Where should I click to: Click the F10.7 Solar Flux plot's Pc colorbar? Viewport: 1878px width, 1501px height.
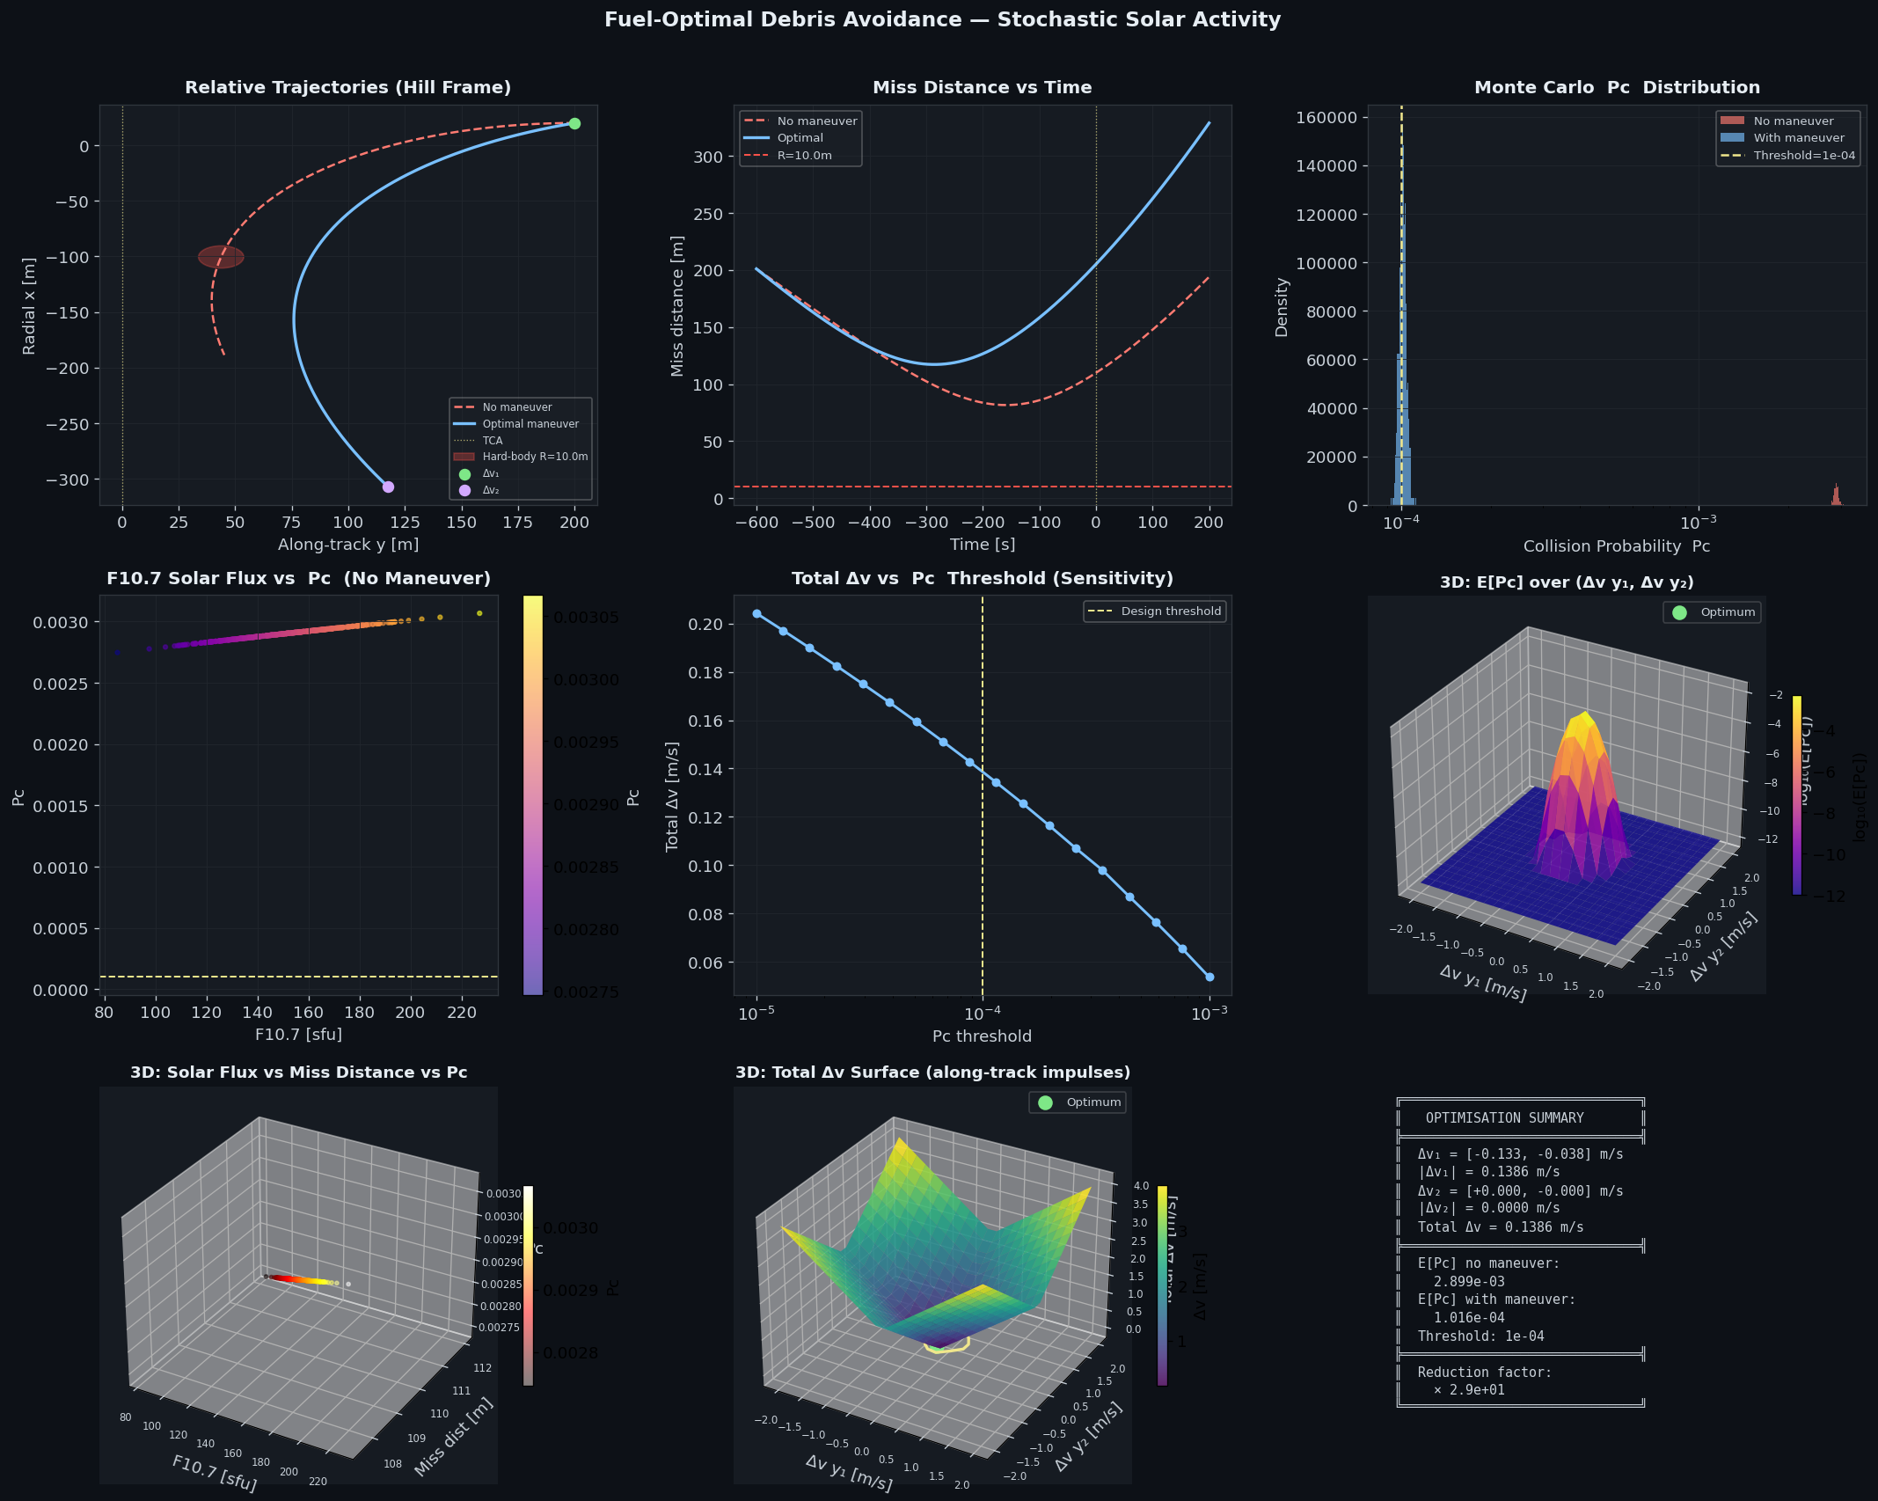[x=533, y=795]
